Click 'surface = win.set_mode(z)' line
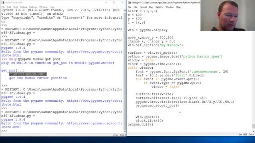 pos(152,53)
